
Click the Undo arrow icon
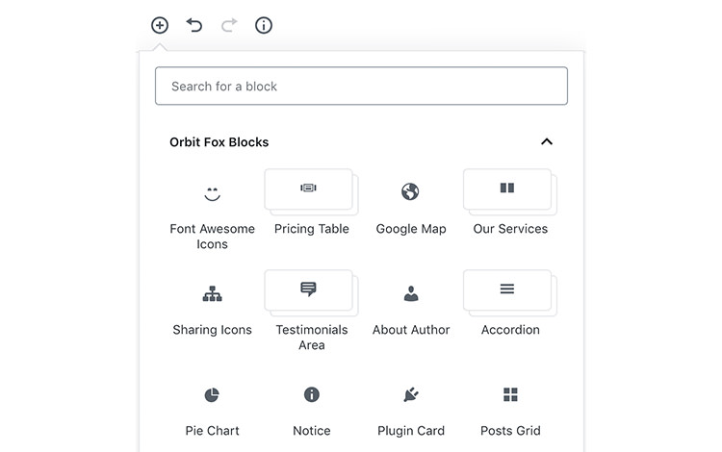coord(194,25)
